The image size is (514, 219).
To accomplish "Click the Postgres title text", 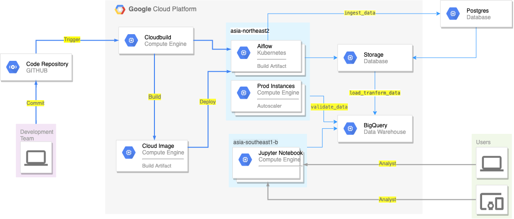I will [x=477, y=11].
